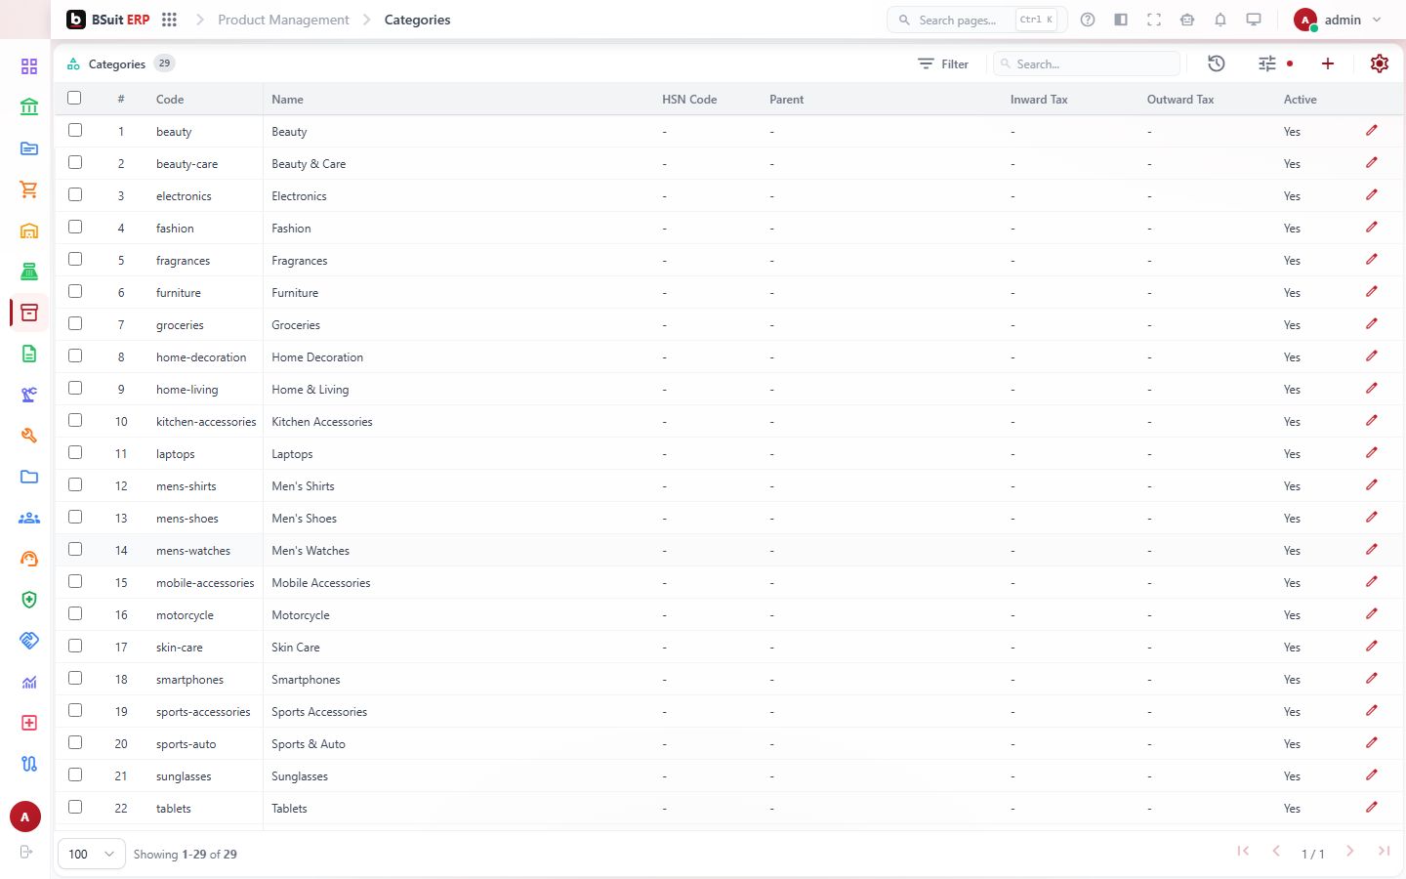Sort by the Name column header
Image resolution: width=1406 pixels, height=879 pixels.
(287, 100)
